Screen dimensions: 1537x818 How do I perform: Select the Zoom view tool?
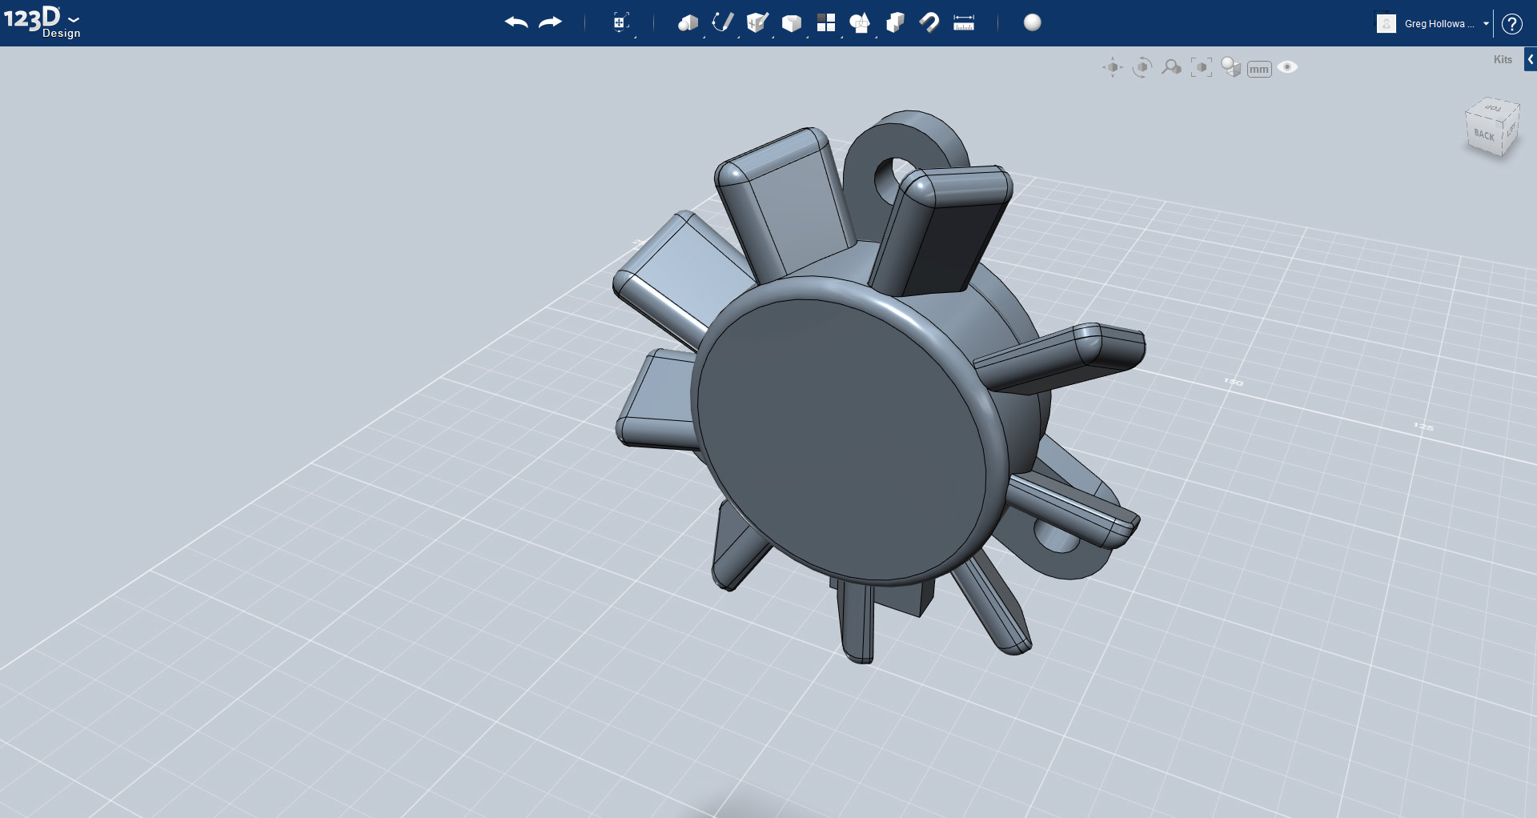click(1172, 67)
